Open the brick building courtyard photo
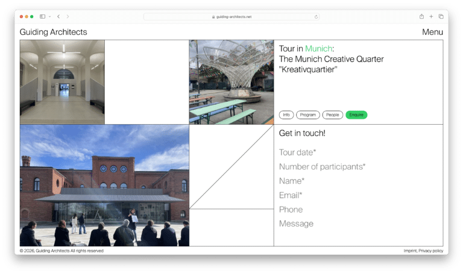Screen dimensions: 463x274 (104, 185)
